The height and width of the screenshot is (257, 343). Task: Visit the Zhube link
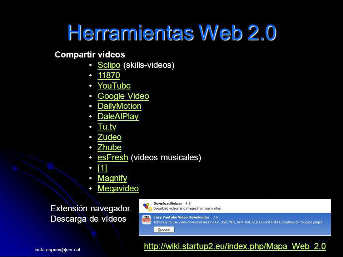[x=109, y=147]
